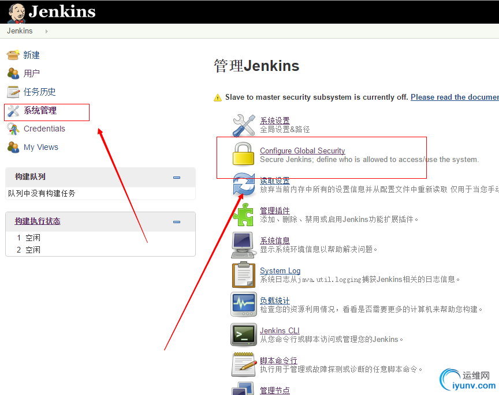Click the Slave to master security warning text
Screen dimensions: 499x395
point(316,97)
